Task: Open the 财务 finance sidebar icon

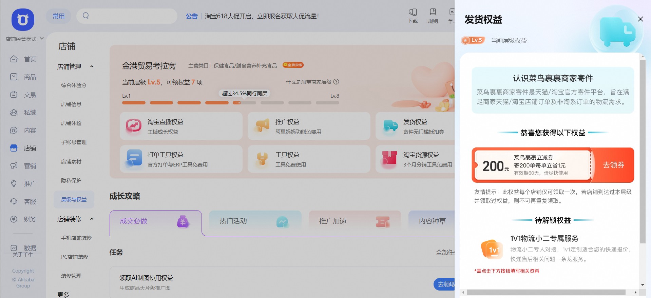Action: [x=14, y=219]
